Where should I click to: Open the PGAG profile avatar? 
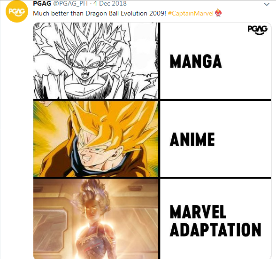tap(17, 11)
